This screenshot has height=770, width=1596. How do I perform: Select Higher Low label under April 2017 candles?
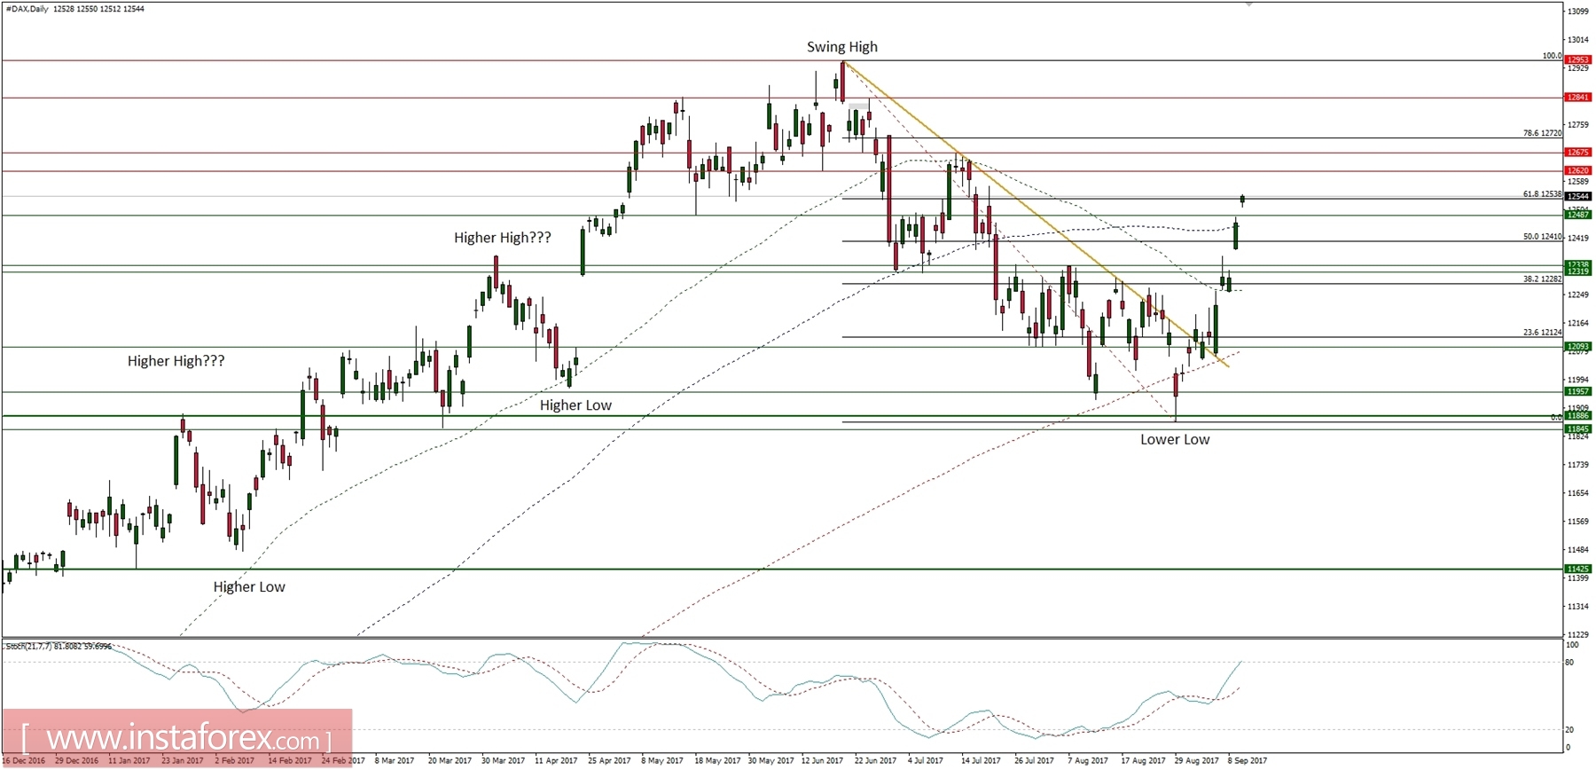click(x=575, y=405)
